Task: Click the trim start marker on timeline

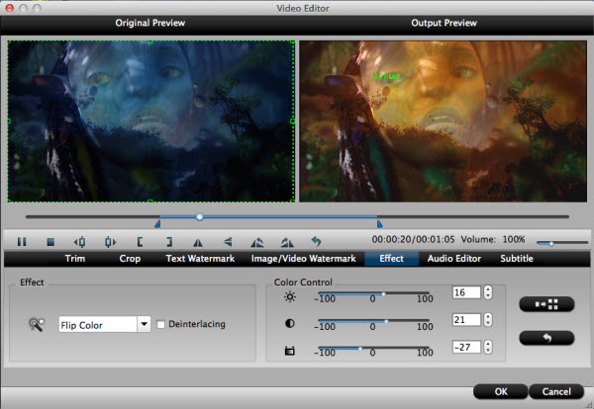Action: pyautogui.click(x=157, y=224)
